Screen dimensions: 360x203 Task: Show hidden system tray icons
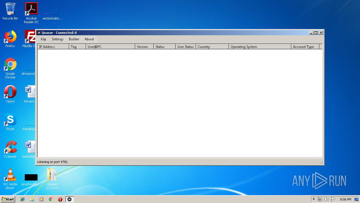[314, 199]
